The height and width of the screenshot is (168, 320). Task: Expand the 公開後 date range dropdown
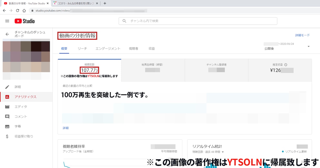click(x=308, y=46)
